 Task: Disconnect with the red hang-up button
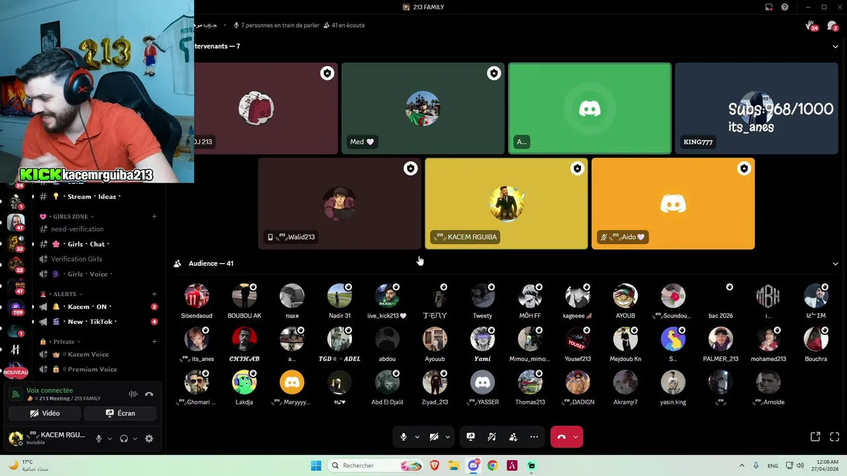click(561, 437)
